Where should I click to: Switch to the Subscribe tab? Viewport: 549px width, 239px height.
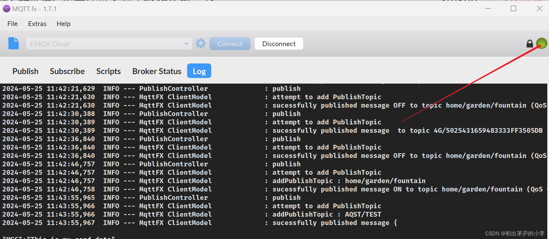point(67,71)
